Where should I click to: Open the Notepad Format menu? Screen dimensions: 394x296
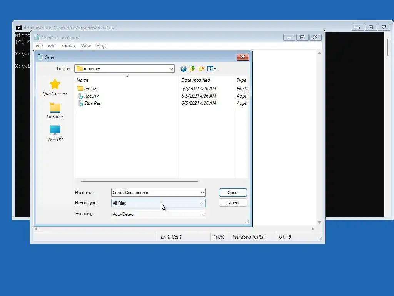tap(68, 46)
